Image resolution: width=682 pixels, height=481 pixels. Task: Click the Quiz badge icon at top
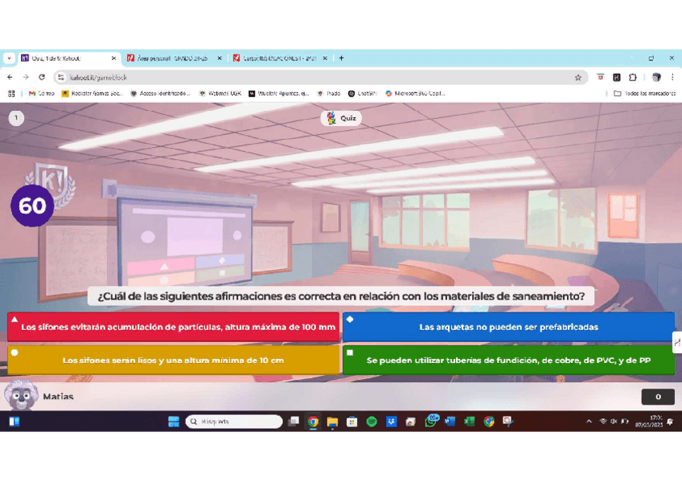[341, 118]
